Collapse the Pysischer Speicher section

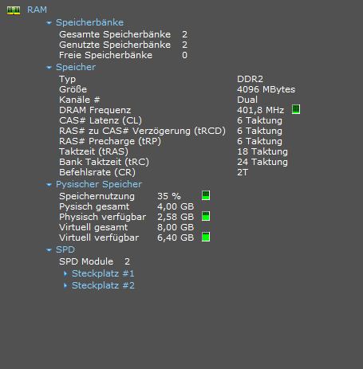[x=49, y=185]
